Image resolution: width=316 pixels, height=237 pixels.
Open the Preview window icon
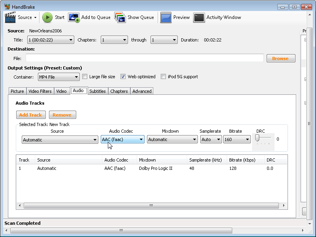coord(166,17)
